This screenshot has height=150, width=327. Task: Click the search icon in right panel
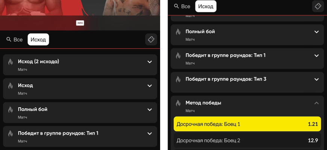point(176,6)
